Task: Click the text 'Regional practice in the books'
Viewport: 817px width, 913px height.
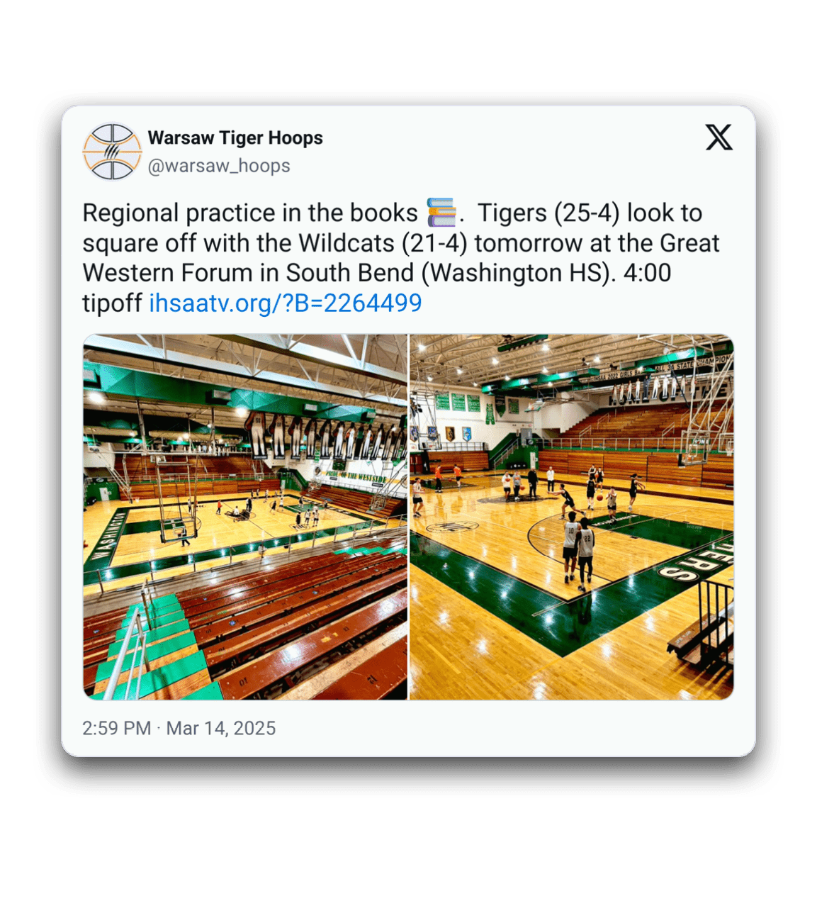Action: pos(250,213)
